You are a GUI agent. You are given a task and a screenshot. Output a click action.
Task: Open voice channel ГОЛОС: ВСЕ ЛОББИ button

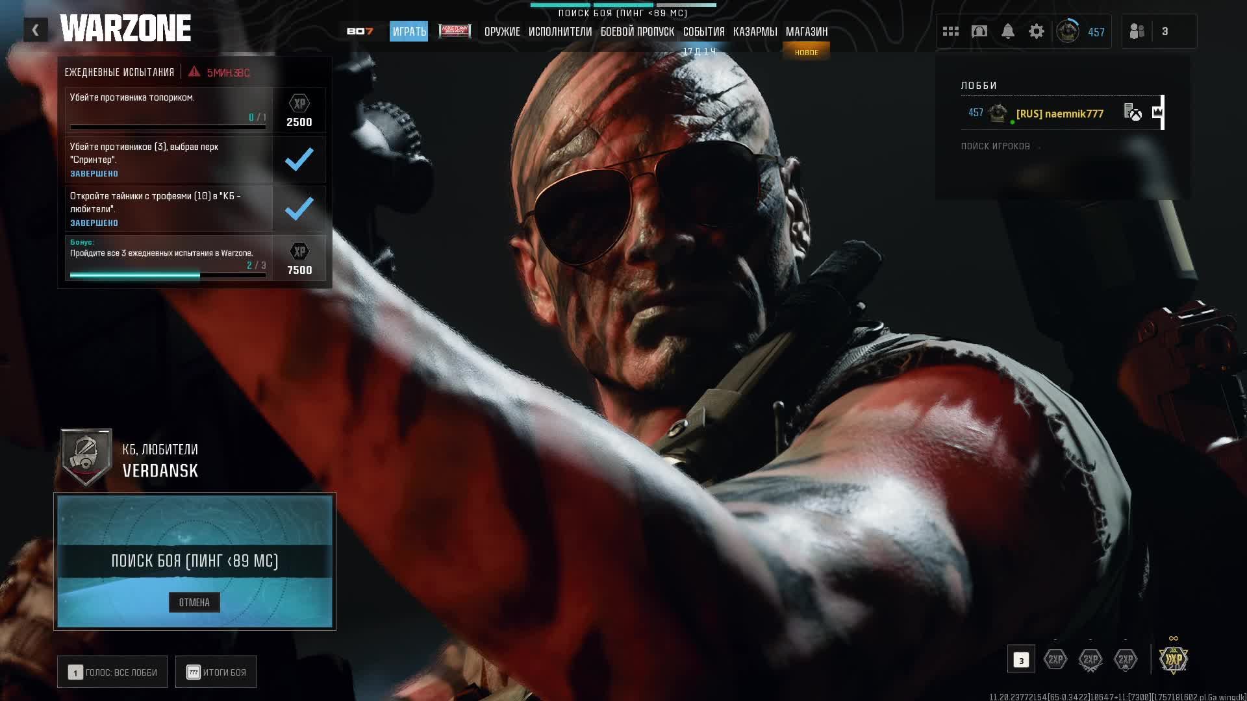point(112,672)
